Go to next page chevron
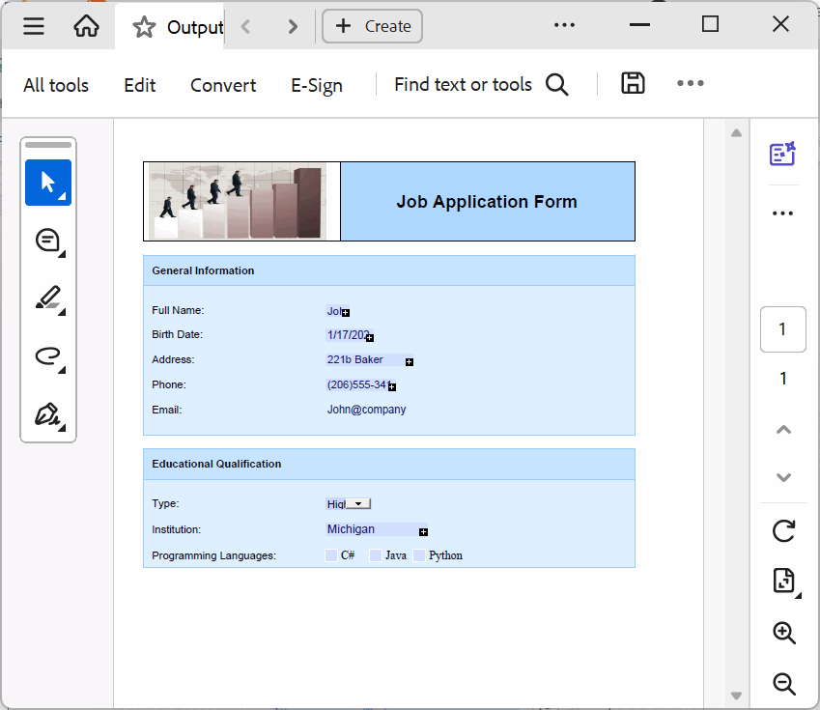820x710 pixels. (x=783, y=477)
